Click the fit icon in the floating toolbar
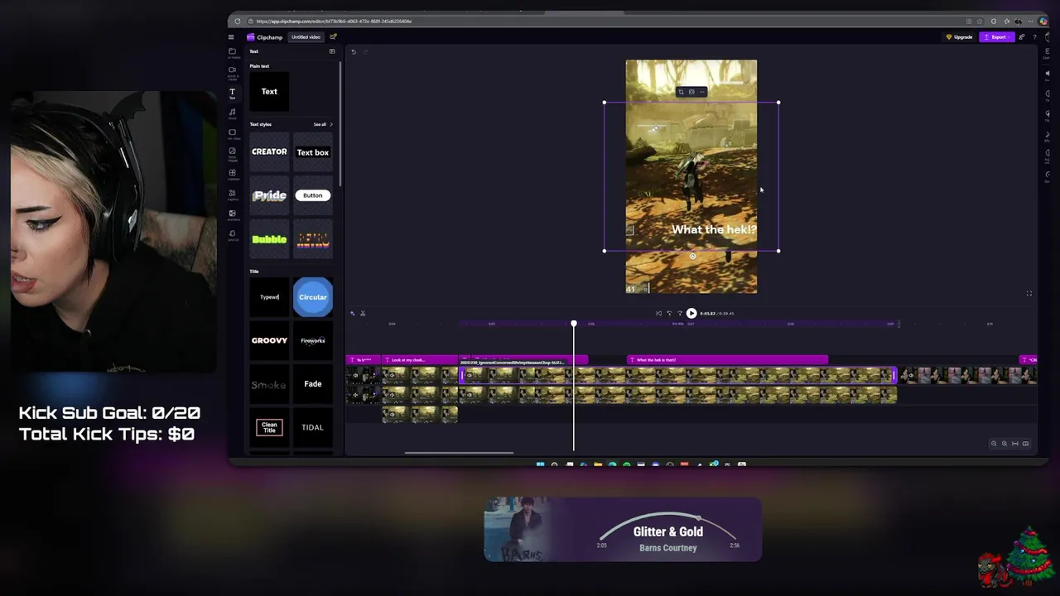 click(691, 92)
